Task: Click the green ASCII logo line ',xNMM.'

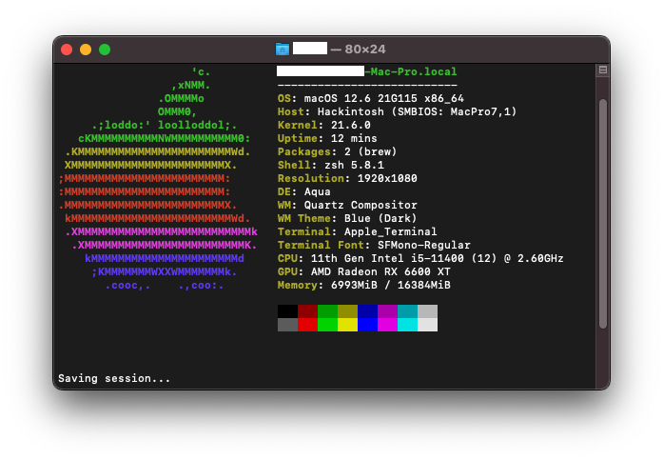Action: point(190,85)
